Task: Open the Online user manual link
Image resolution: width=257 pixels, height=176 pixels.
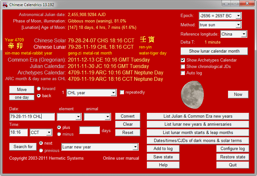Action: point(121,158)
